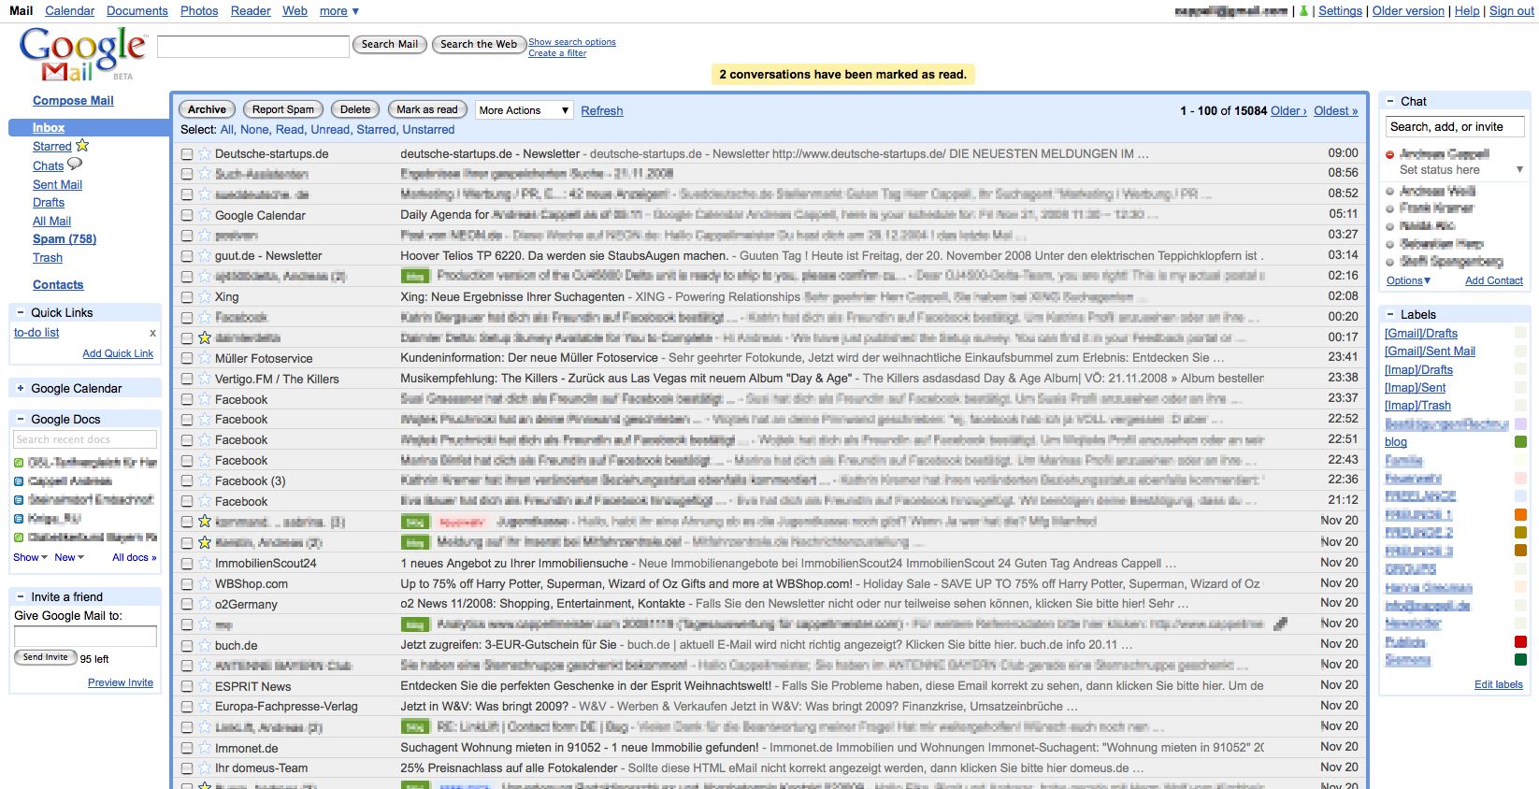Click the Report Spam button
Viewport: 1539px width, 789px height.
click(x=283, y=109)
